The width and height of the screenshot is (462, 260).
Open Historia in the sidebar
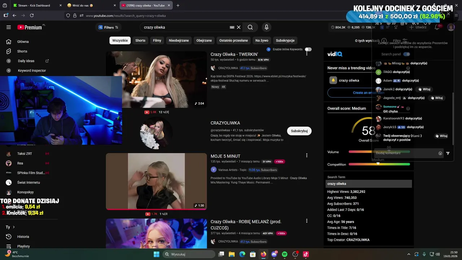[23, 237]
